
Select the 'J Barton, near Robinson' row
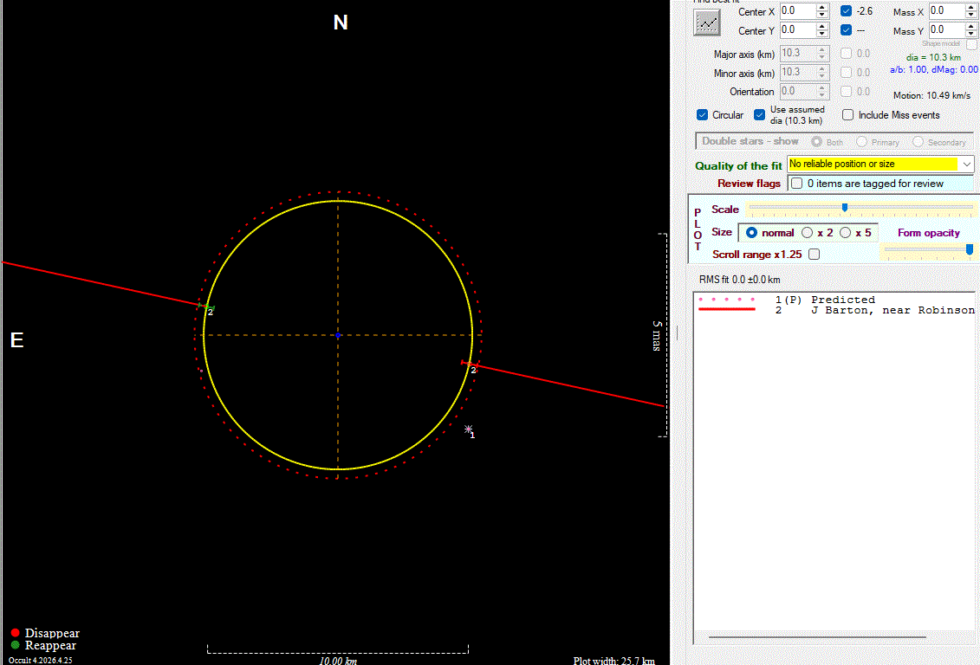(x=835, y=310)
